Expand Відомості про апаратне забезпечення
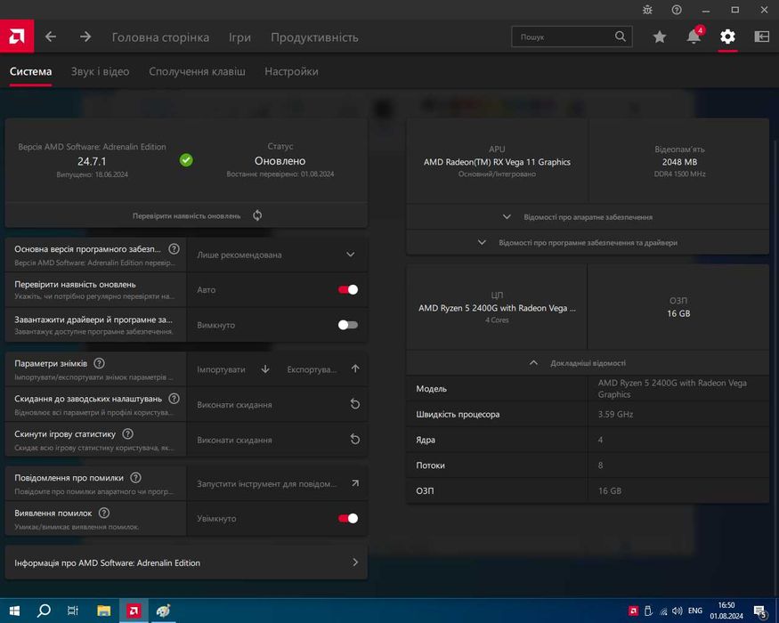 point(588,217)
